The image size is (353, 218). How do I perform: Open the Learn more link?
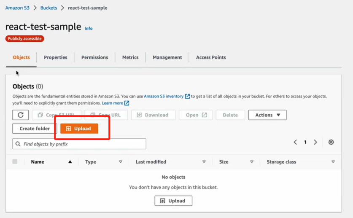tap(112, 103)
